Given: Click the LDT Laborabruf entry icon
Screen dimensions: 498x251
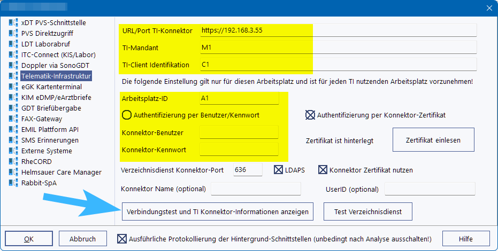Looking at the screenshot, I should [13, 44].
